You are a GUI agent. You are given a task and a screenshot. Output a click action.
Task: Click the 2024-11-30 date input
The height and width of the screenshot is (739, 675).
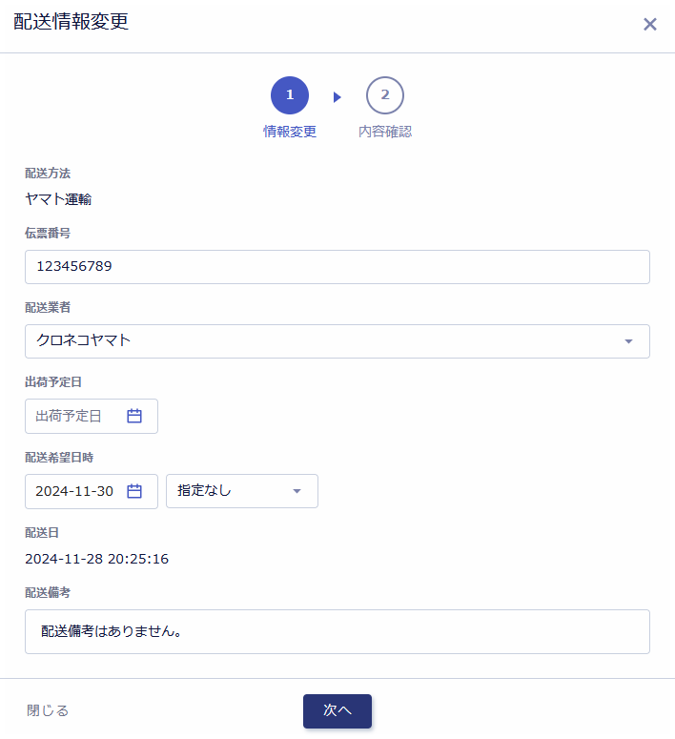[x=92, y=491]
